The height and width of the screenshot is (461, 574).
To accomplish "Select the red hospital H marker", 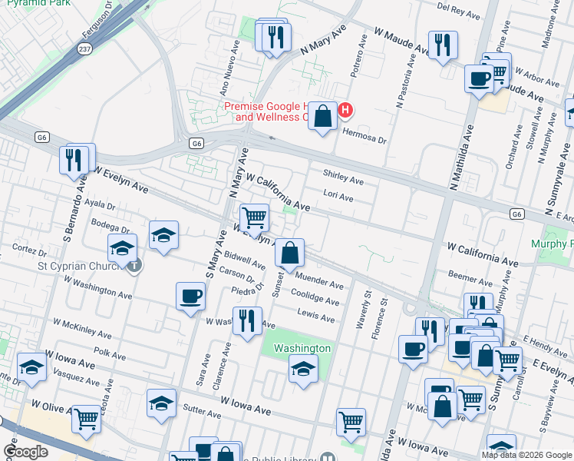I will click(x=345, y=110).
